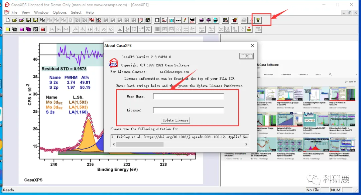Click the magenta tile toolbar icon

coord(22,29)
